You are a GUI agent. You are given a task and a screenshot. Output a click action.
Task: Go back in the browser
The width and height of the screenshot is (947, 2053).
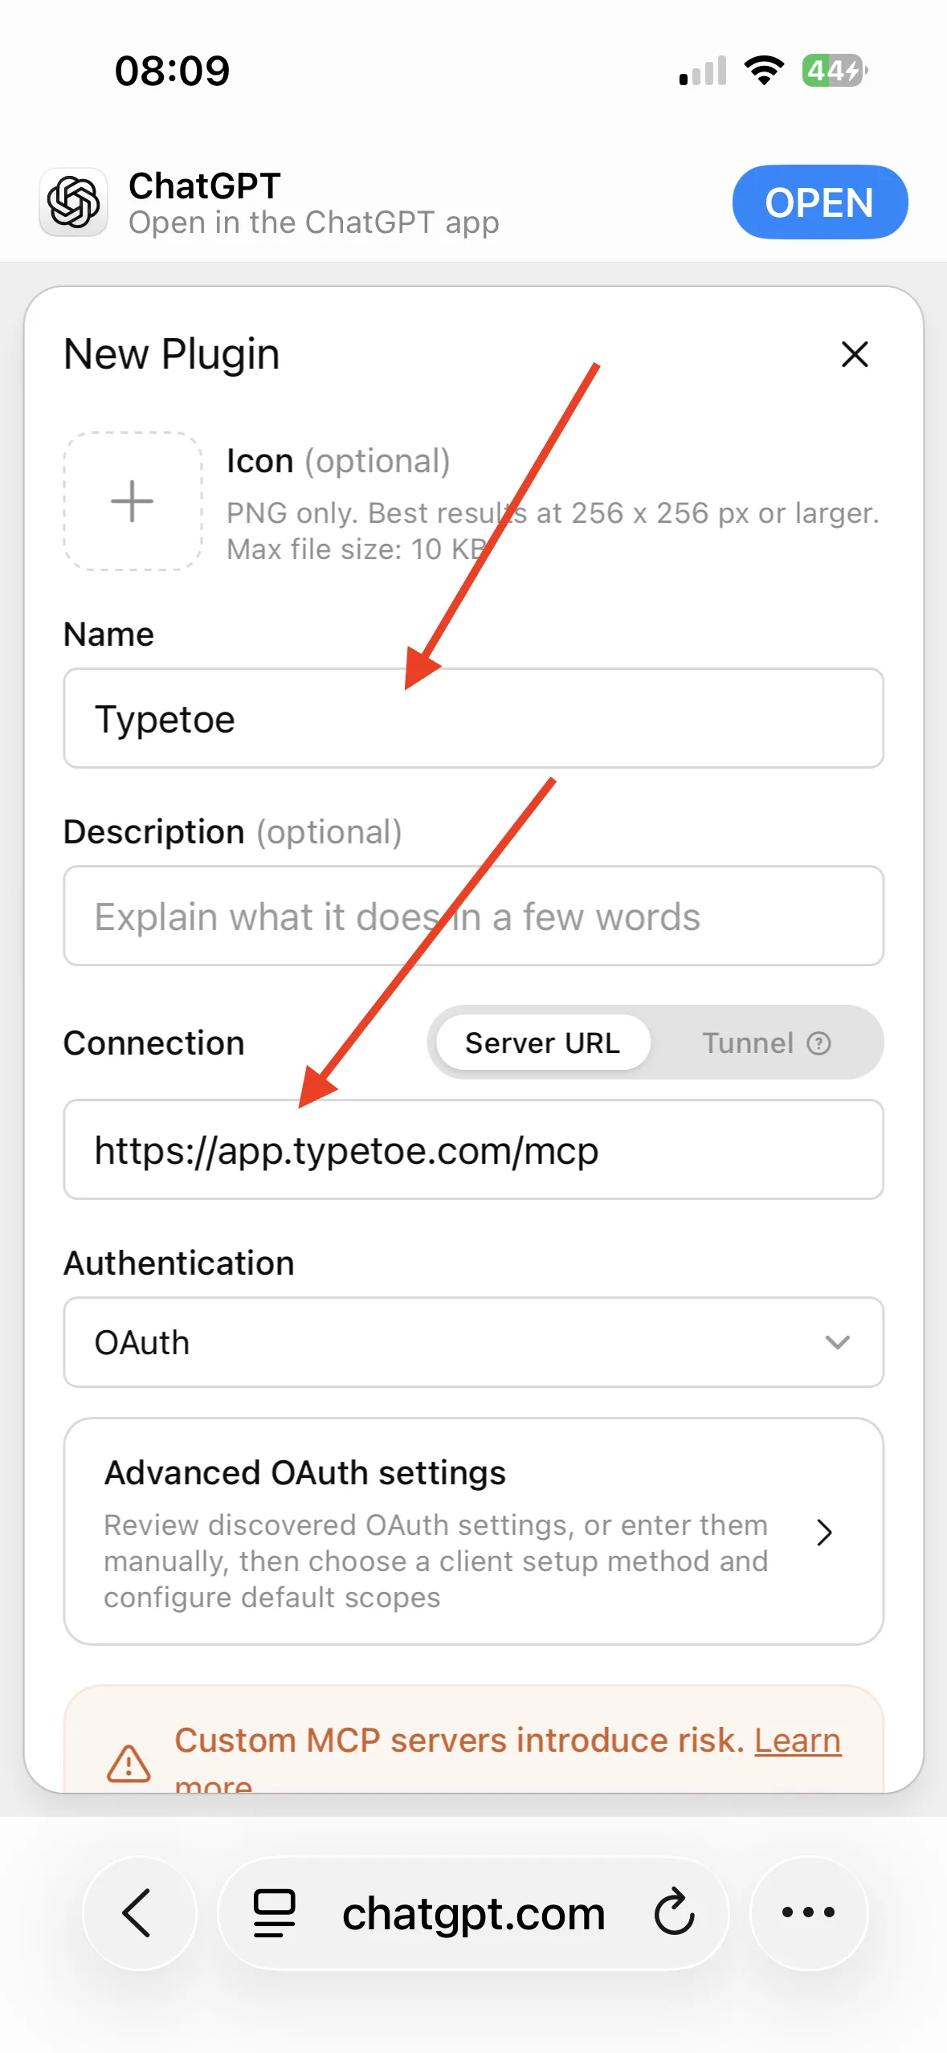(139, 1912)
